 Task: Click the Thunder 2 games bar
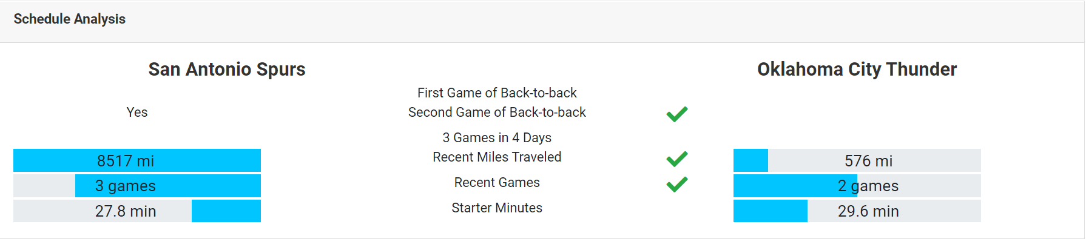click(857, 186)
